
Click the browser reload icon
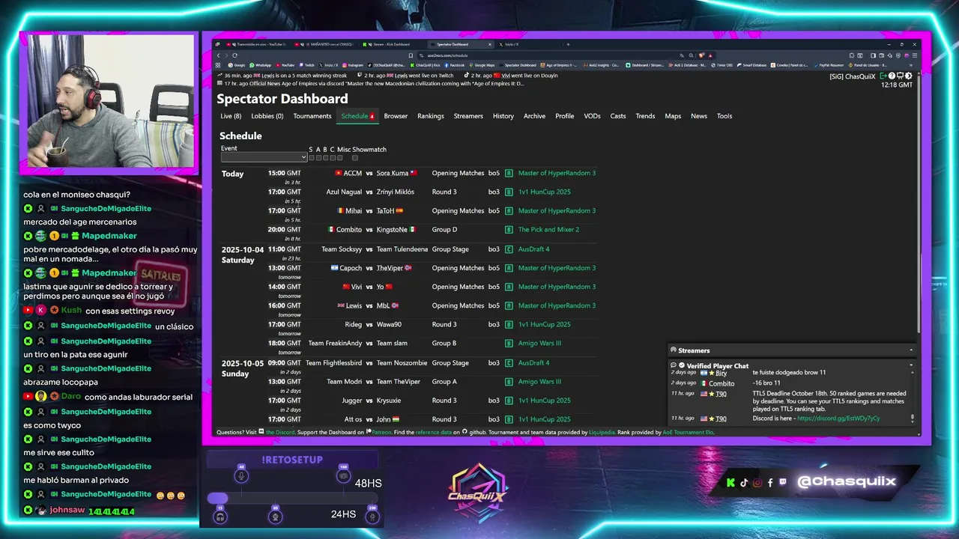[x=235, y=55]
